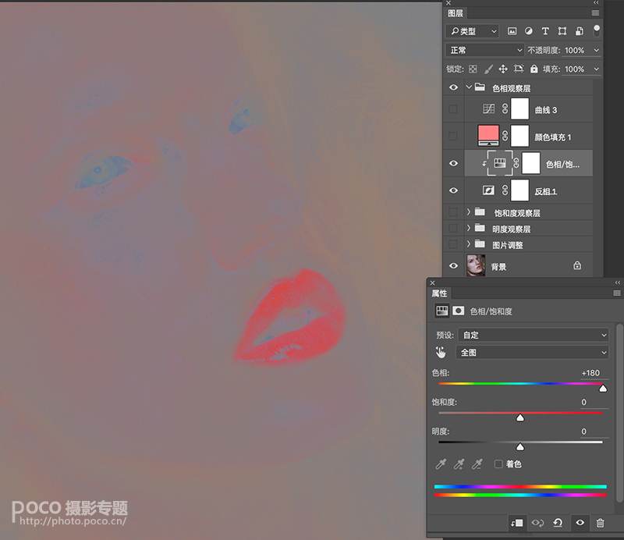Hide the 色相观察层 group
This screenshot has width=624, height=540.
(x=453, y=87)
